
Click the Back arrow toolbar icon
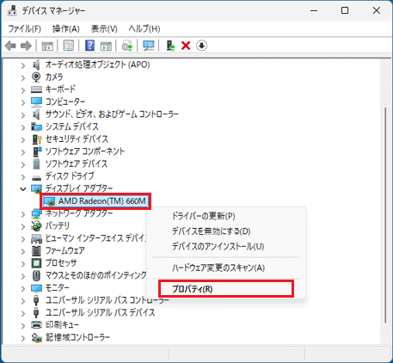tap(10, 46)
